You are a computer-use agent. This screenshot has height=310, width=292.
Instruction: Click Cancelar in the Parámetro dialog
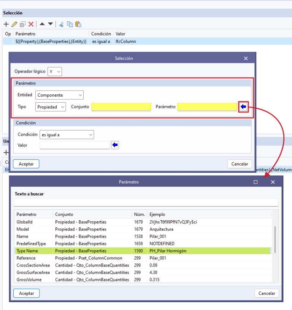[x=267, y=293]
